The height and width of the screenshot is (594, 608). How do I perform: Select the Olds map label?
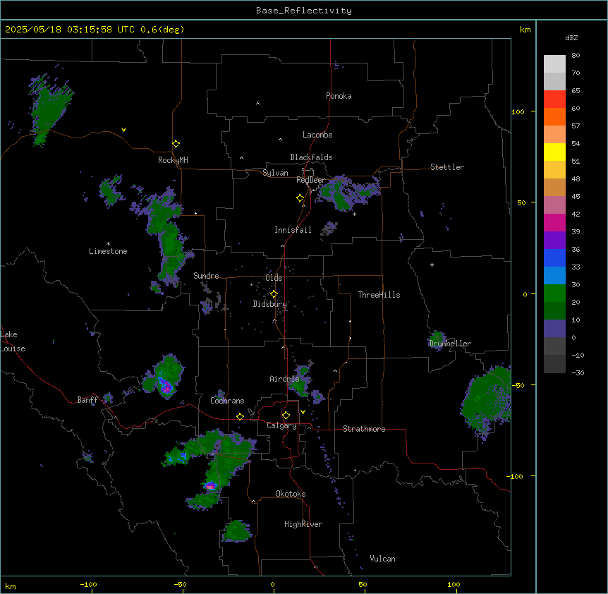click(274, 278)
